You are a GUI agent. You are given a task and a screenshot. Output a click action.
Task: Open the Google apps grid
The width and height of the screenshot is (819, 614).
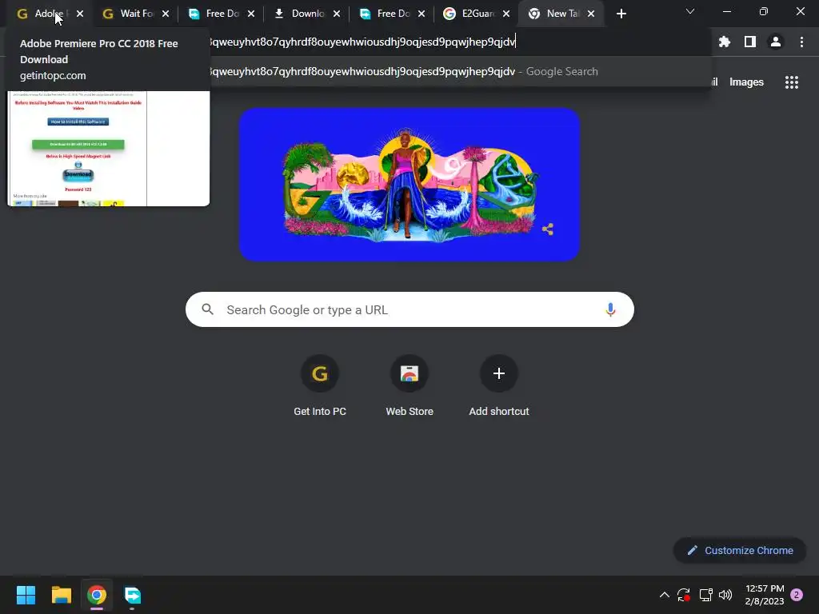[792, 82]
